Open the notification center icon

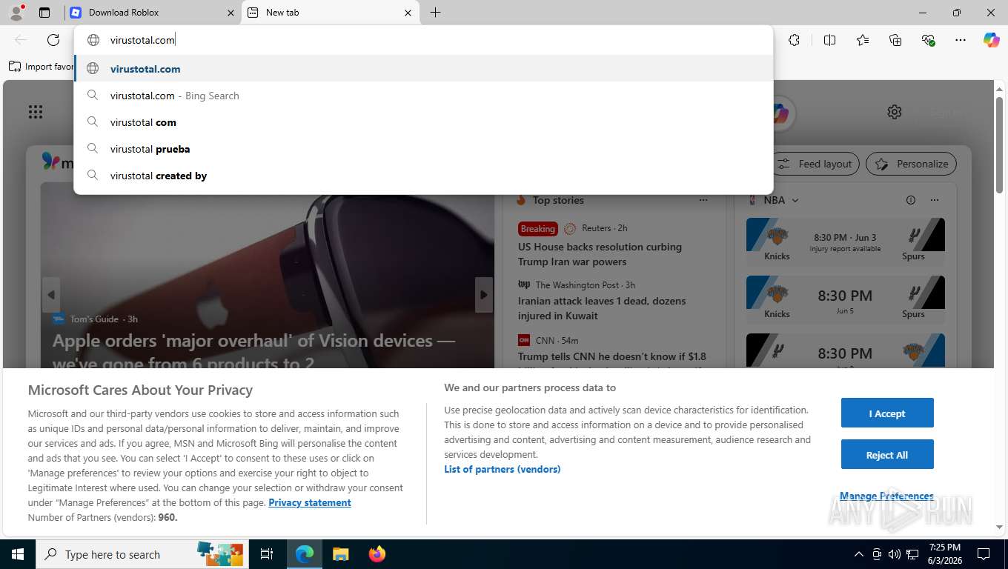(x=984, y=554)
